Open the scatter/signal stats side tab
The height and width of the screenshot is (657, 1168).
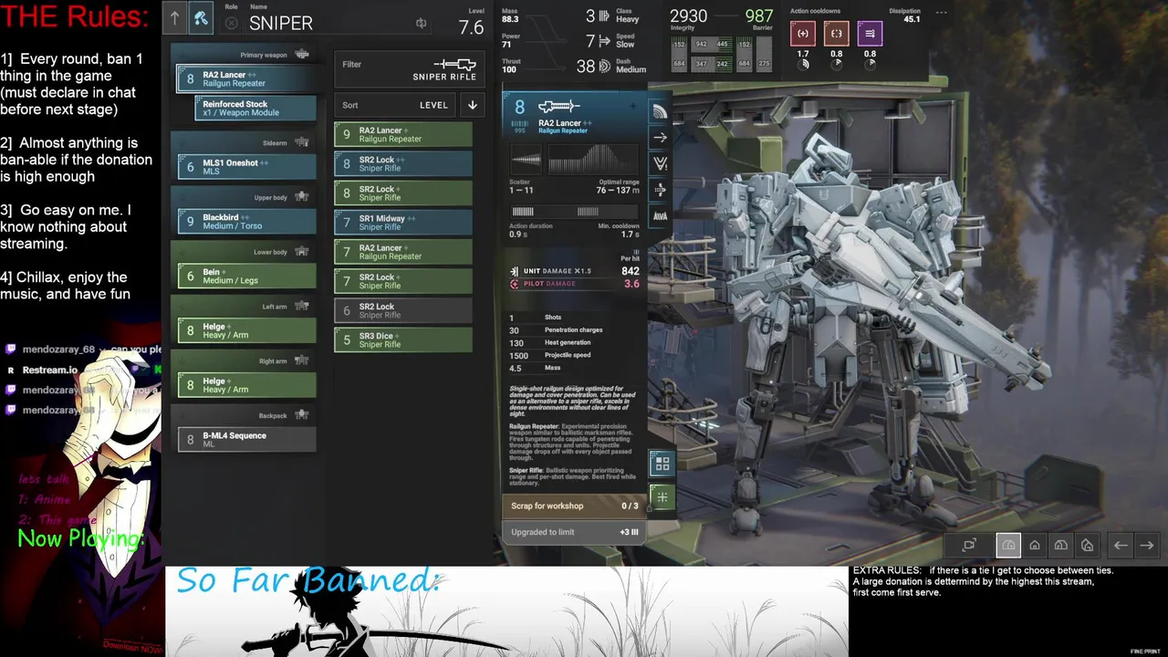pos(660,111)
